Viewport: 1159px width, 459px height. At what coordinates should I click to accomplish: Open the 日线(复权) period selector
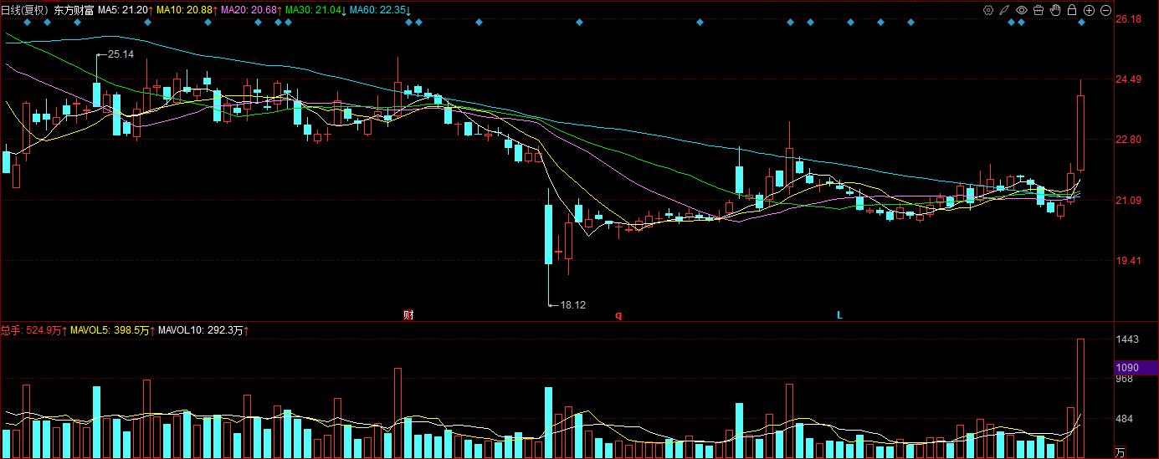click(x=25, y=10)
